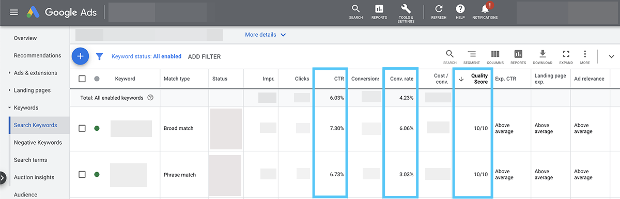The width and height of the screenshot is (620, 199).
Task: Select Auction insights in sidebar
Action: [34, 177]
